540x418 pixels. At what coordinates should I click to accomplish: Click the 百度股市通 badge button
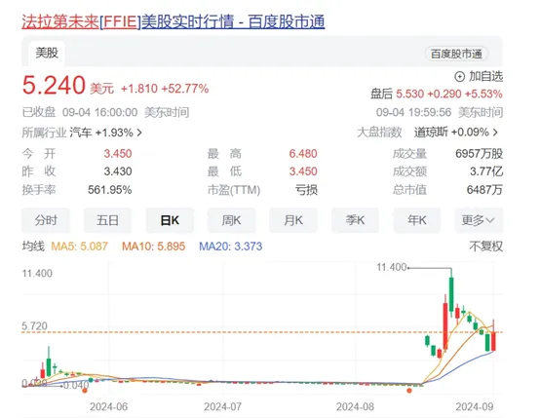[456, 54]
